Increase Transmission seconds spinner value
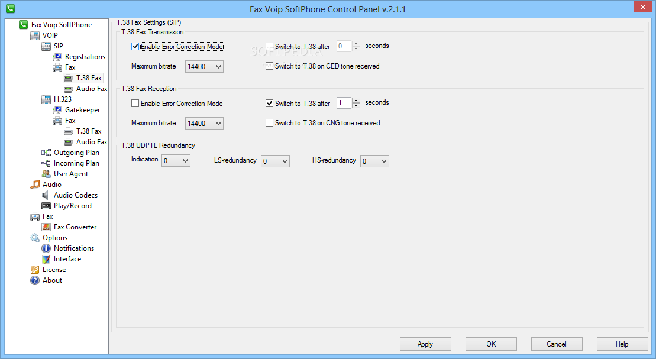This screenshot has height=359, width=656. pyautogui.click(x=356, y=43)
